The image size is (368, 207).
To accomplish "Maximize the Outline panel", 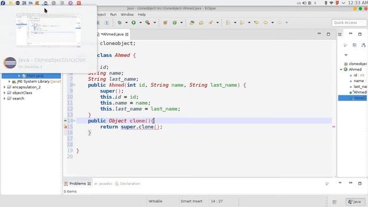I will [x=360, y=34].
